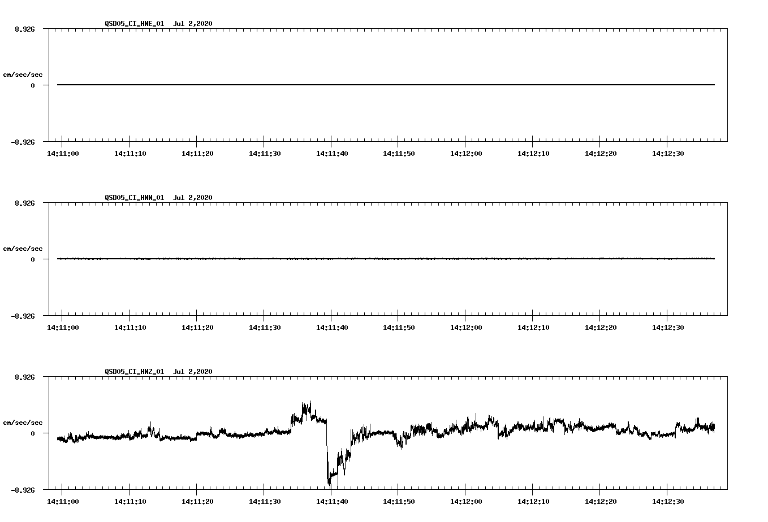Click 14:12:20 label under HNZ plot
Viewport: 768px width, 522px height.
coord(601,502)
